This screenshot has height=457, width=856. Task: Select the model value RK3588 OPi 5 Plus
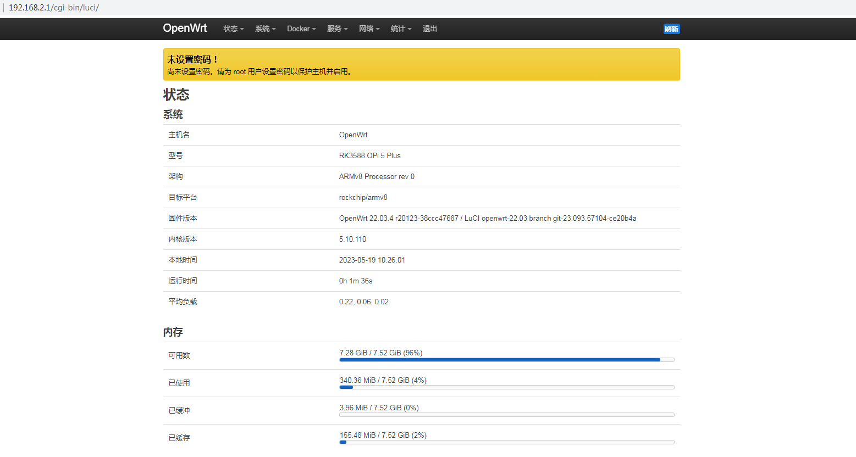point(370,155)
